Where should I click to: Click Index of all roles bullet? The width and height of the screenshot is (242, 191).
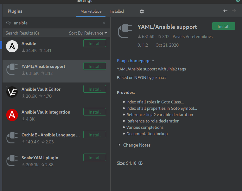[155, 102]
